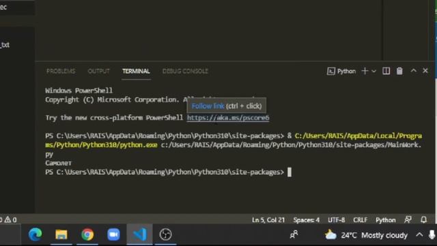Maximize panel size with up chevron
The height and width of the screenshot is (246, 437).
413,71
